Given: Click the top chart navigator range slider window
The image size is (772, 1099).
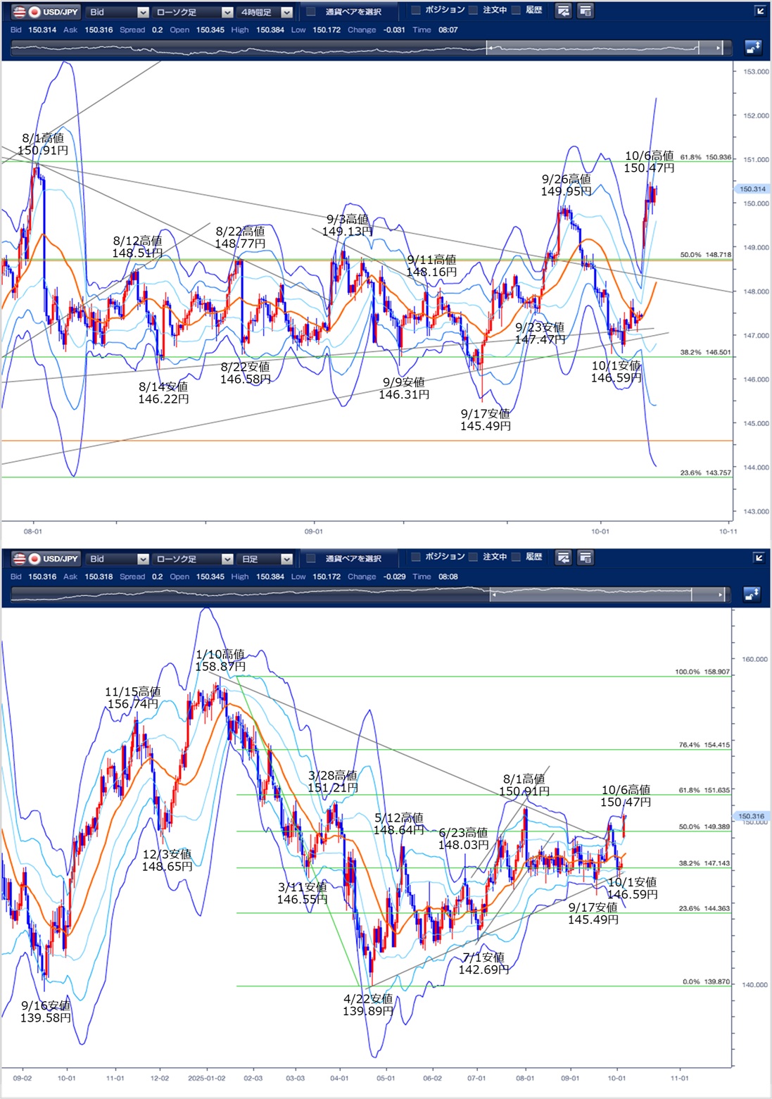Looking at the screenshot, I should pos(593,48).
